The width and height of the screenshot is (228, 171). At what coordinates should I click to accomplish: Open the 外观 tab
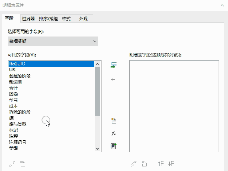(x=84, y=19)
